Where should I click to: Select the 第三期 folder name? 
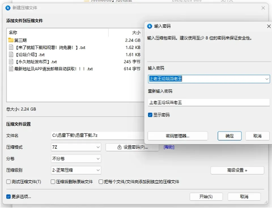click(x=20, y=40)
